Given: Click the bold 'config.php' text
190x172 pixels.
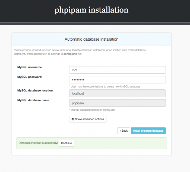Looking at the screenshot, I should coord(70,54).
